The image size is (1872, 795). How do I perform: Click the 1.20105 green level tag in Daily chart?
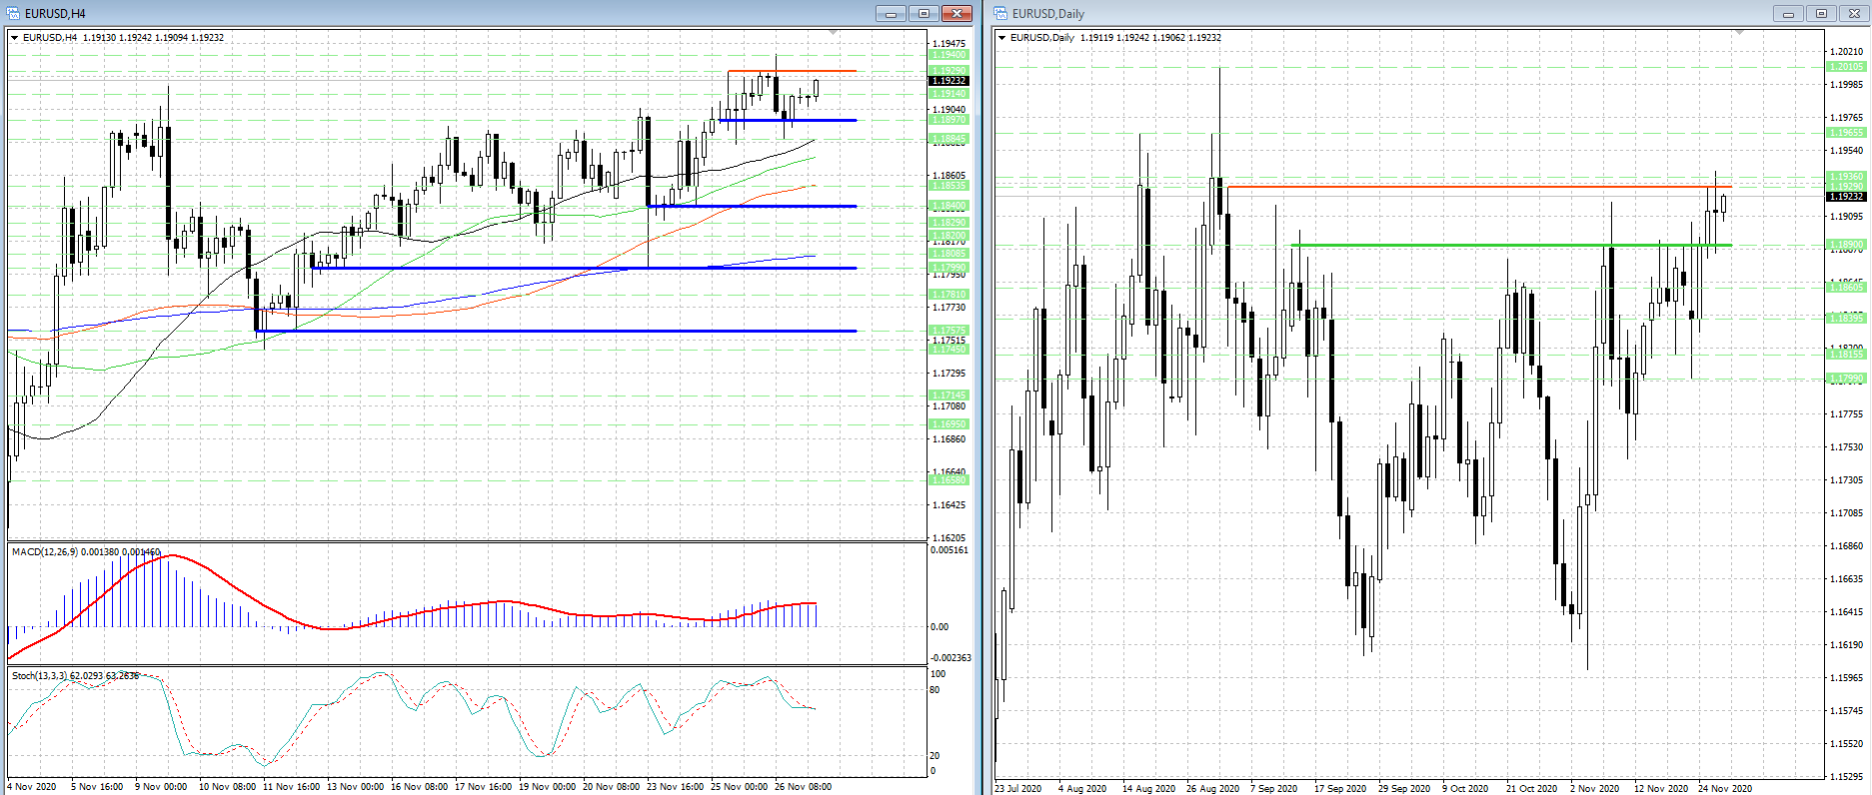(1846, 67)
